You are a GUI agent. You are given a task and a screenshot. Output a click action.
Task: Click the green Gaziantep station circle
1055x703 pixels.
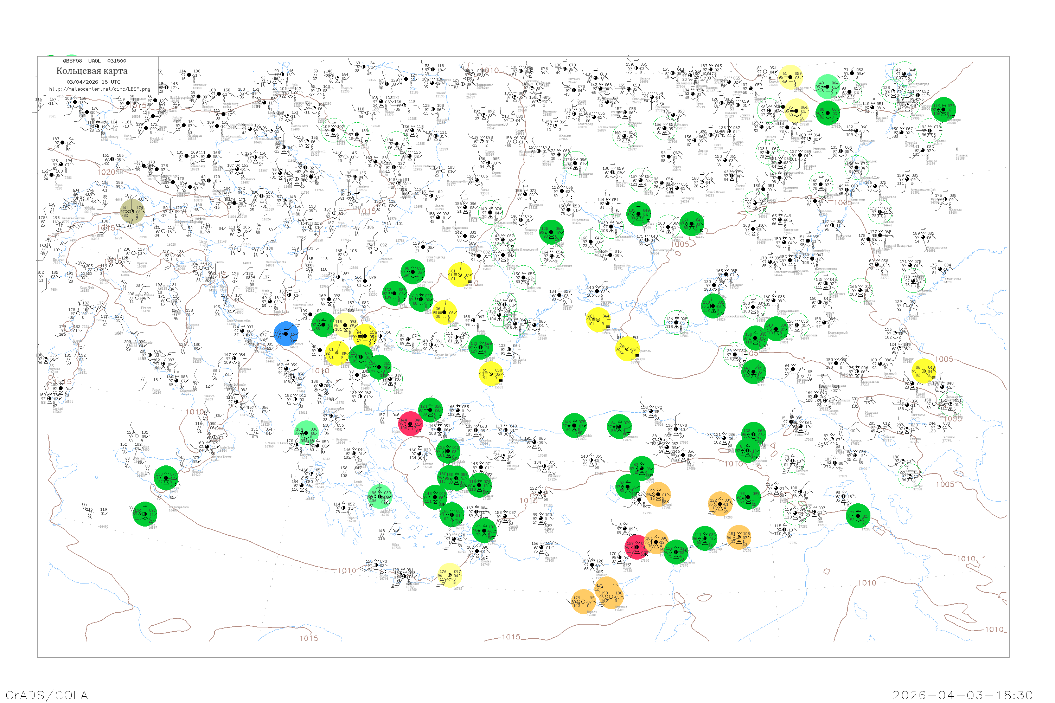tap(705, 538)
